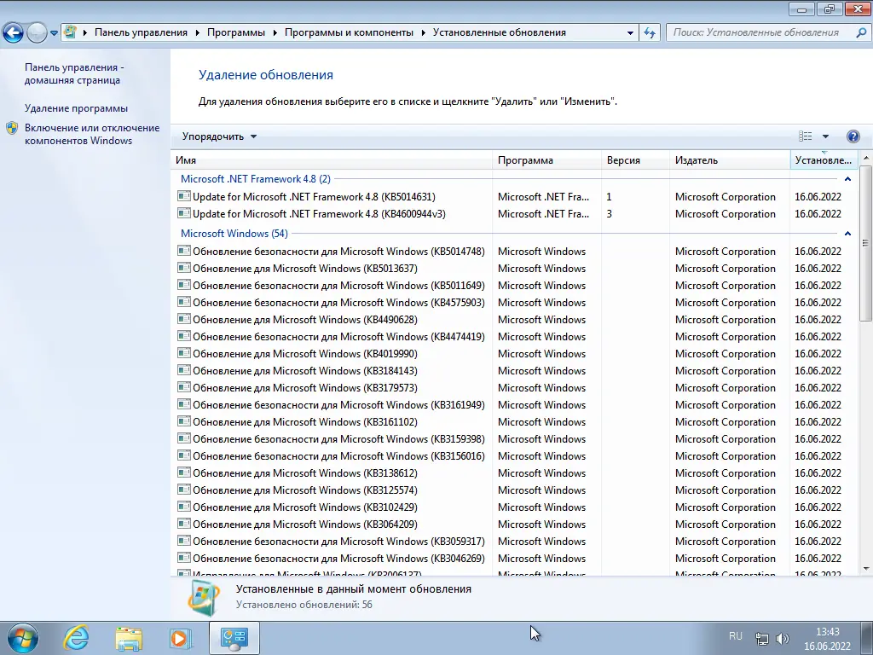Collapse the Microsoft Windows (54) group
Image resolution: width=873 pixels, height=655 pixels.
[x=848, y=234]
